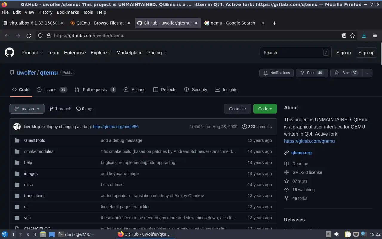This screenshot has height=239, width=382.
Task: Open the uwolfer owner link
Action: [26, 73]
